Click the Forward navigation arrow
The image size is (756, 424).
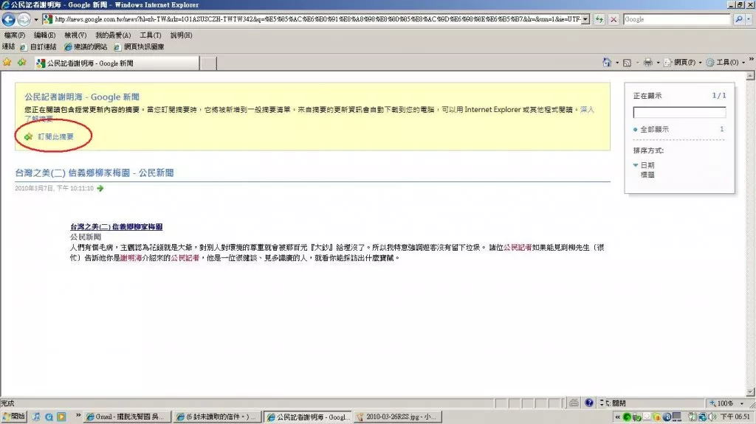(24, 19)
